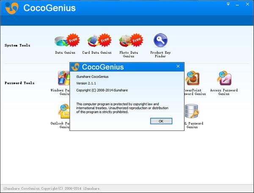254x193 pixels.
Task: Click the 'Access Password Genius' label
Action: coord(224,92)
